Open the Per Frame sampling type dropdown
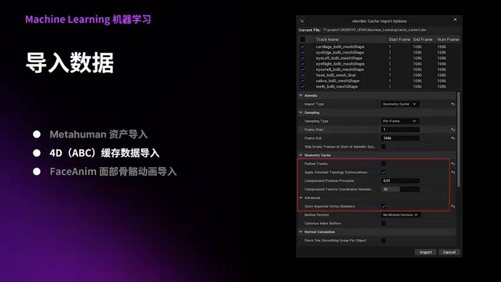 [x=400, y=121]
